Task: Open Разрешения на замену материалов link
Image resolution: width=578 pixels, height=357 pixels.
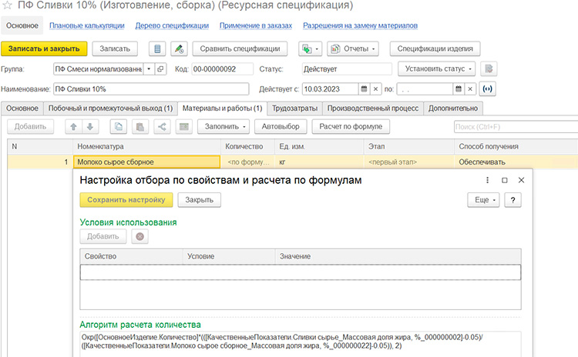Action: click(x=360, y=25)
